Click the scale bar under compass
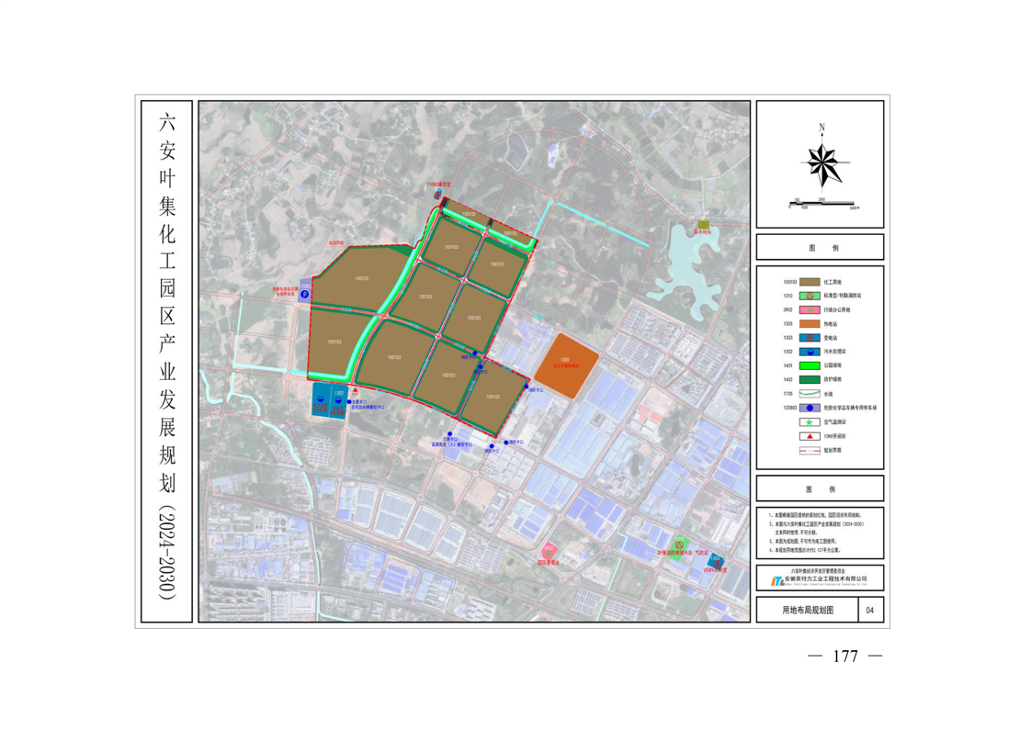Viewport: 1031px width, 729px height. pos(821,204)
